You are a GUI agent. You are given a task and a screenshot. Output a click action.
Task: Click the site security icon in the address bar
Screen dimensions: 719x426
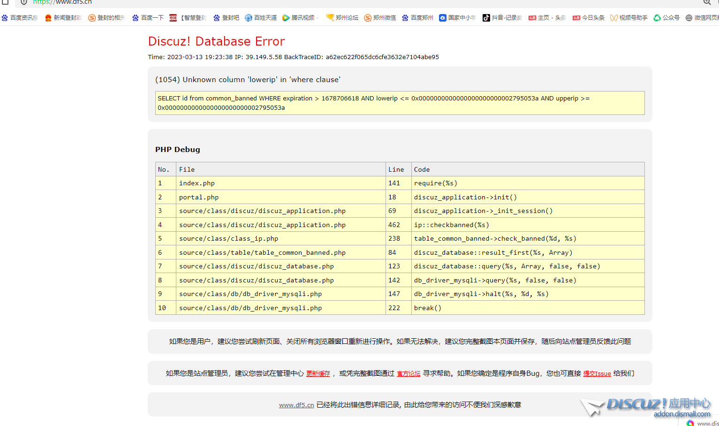pyautogui.click(x=24, y=2)
